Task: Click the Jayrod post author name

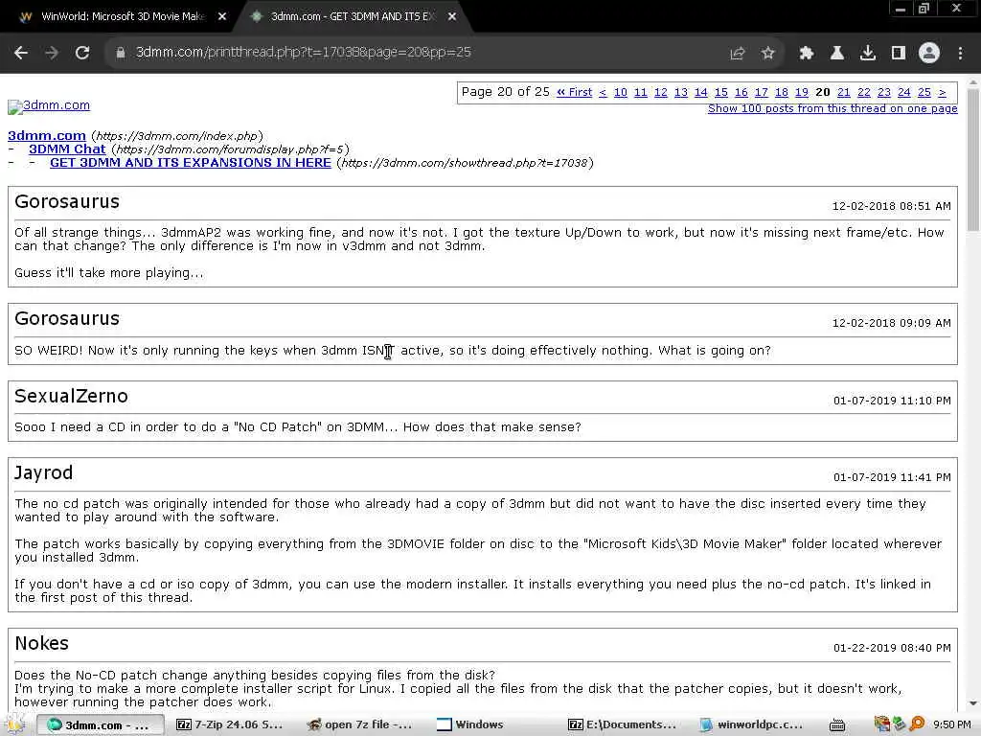Action: click(44, 473)
